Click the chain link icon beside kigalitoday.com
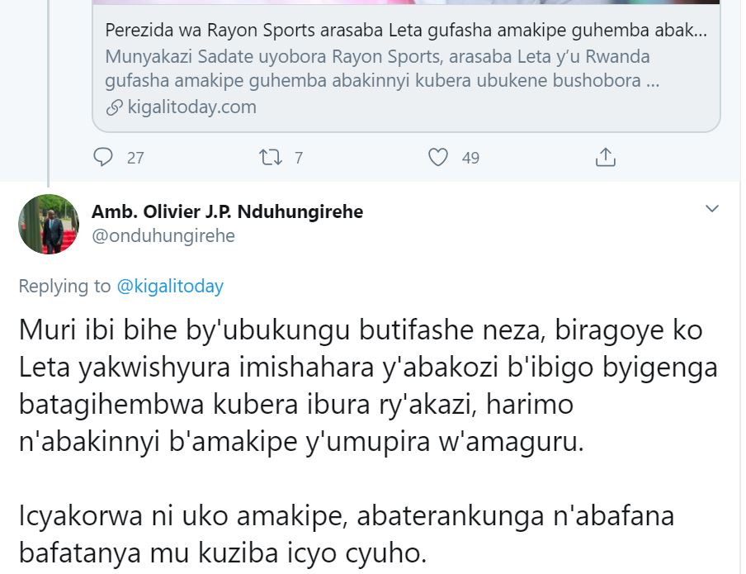The height and width of the screenshot is (574, 746). point(115,107)
